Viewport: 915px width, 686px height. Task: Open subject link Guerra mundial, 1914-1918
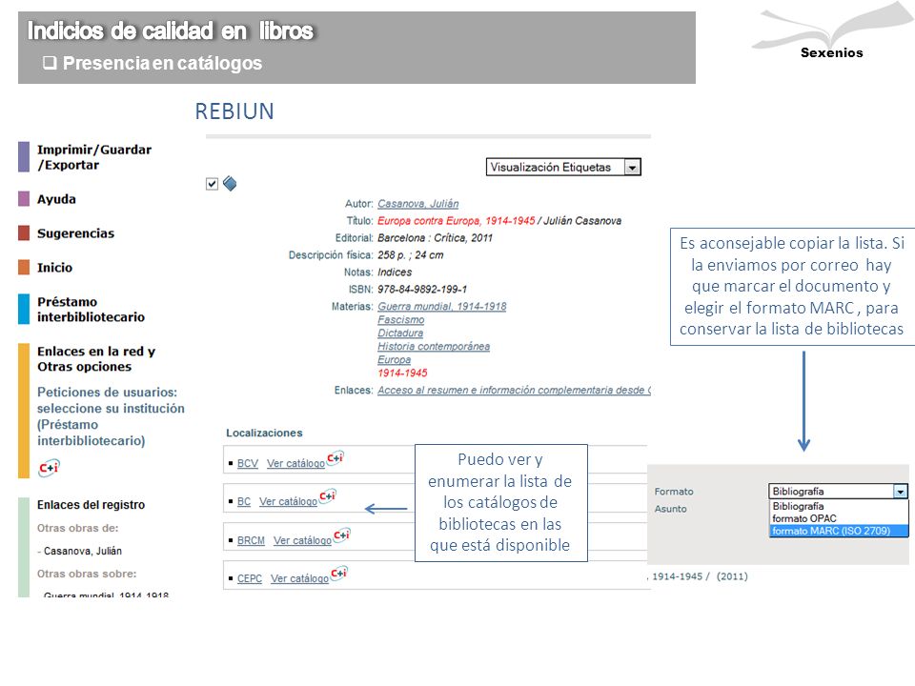click(441, 306)
